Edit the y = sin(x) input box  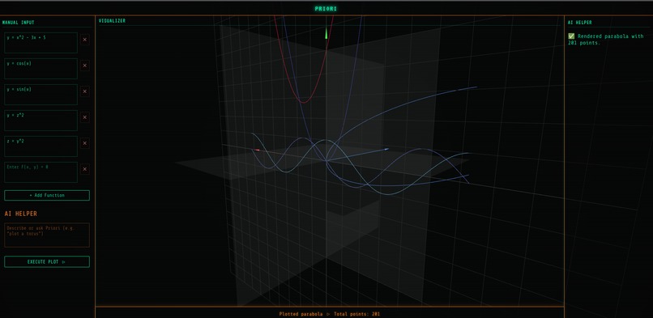click(41, 95)
